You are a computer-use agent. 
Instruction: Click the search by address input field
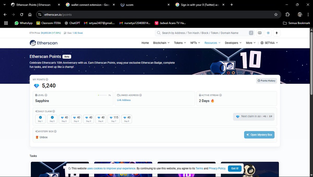point(205,33)
